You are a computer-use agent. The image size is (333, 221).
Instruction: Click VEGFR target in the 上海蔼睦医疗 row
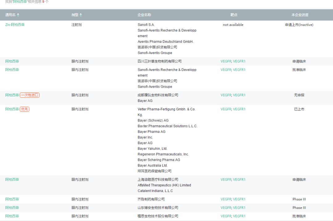pyautogui.click(x=226, y=179)
